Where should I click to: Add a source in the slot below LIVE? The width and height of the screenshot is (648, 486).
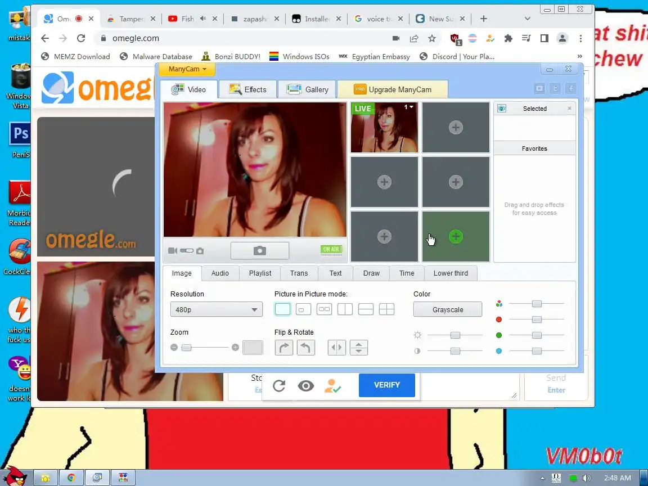pos(384,182)
